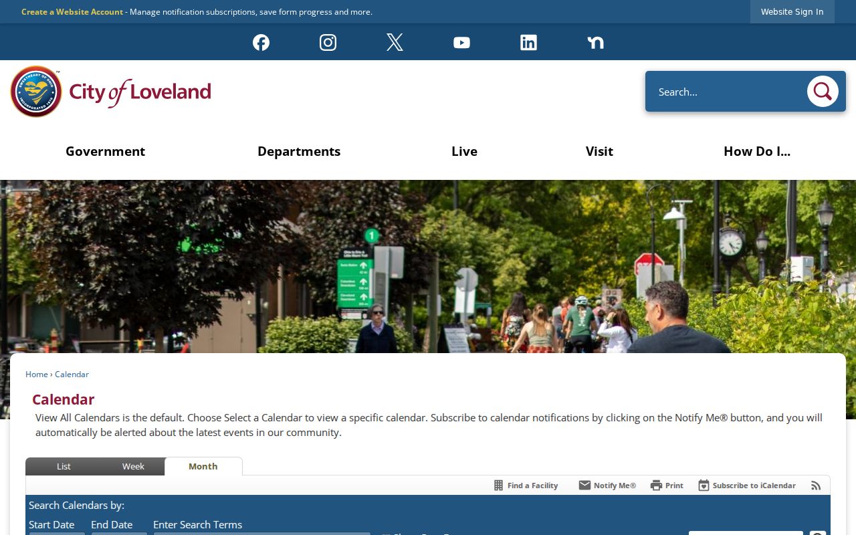
Task: Click Notify Me® in the calendar toolbar
Action: click(x=607, y=486)
